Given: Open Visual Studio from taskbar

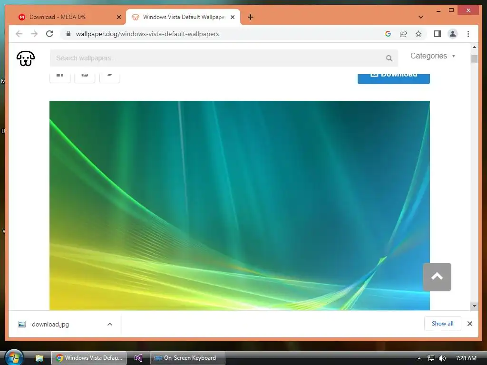Looking at the screenshot, I should (138, 358).
